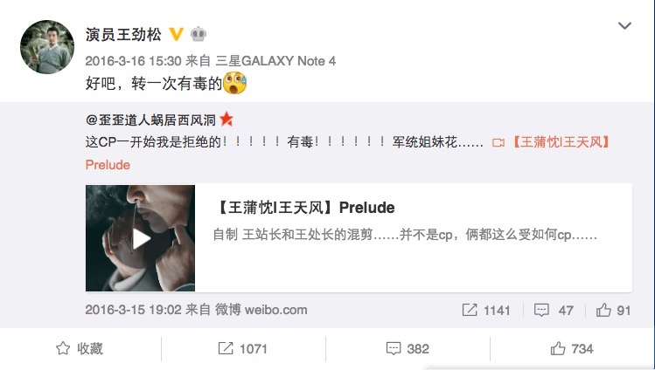Open @歪歪道人蜗居西风洞 profile link
Image resolution: width=655 pixels, height=370 pixels.
click(150, 120)
